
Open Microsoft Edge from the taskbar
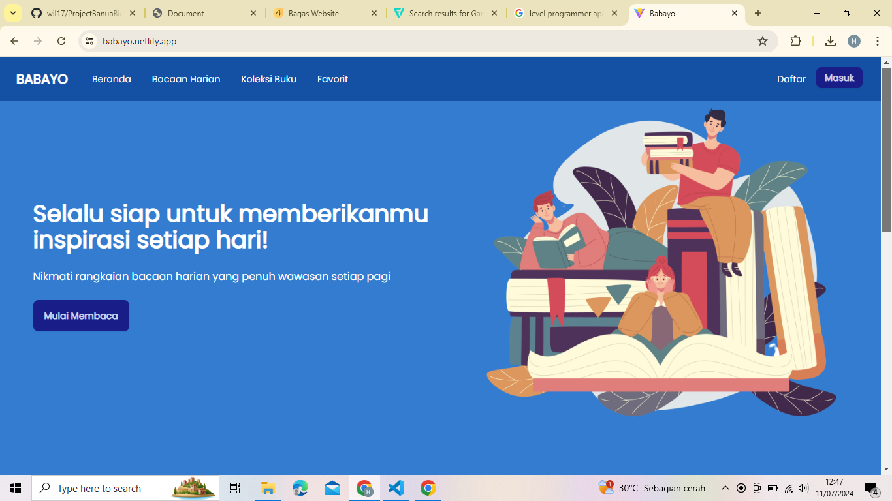tap(300, 488)
